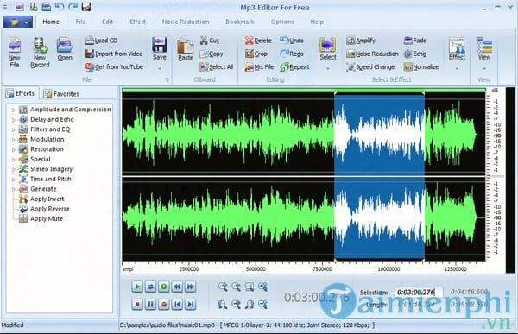Select the Effcets panel tab

(21, 93)
